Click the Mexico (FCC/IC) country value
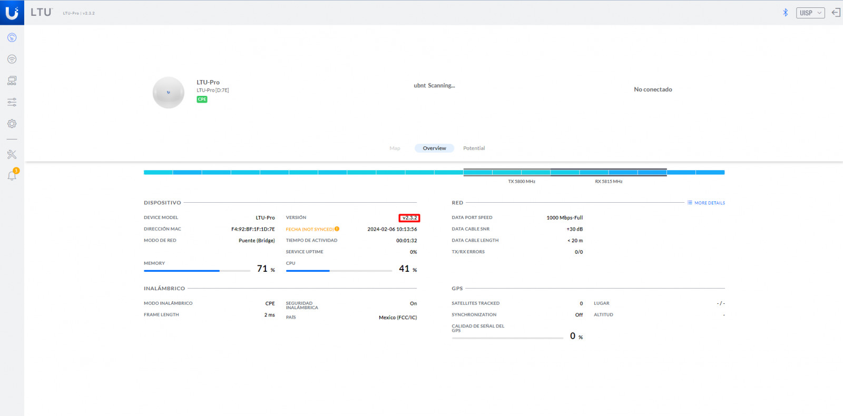The height and width of the screenshot is (416, 843). point(398,318)
